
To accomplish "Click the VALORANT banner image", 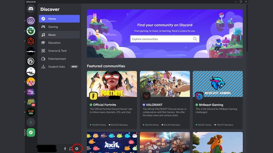I will (165, 84).
